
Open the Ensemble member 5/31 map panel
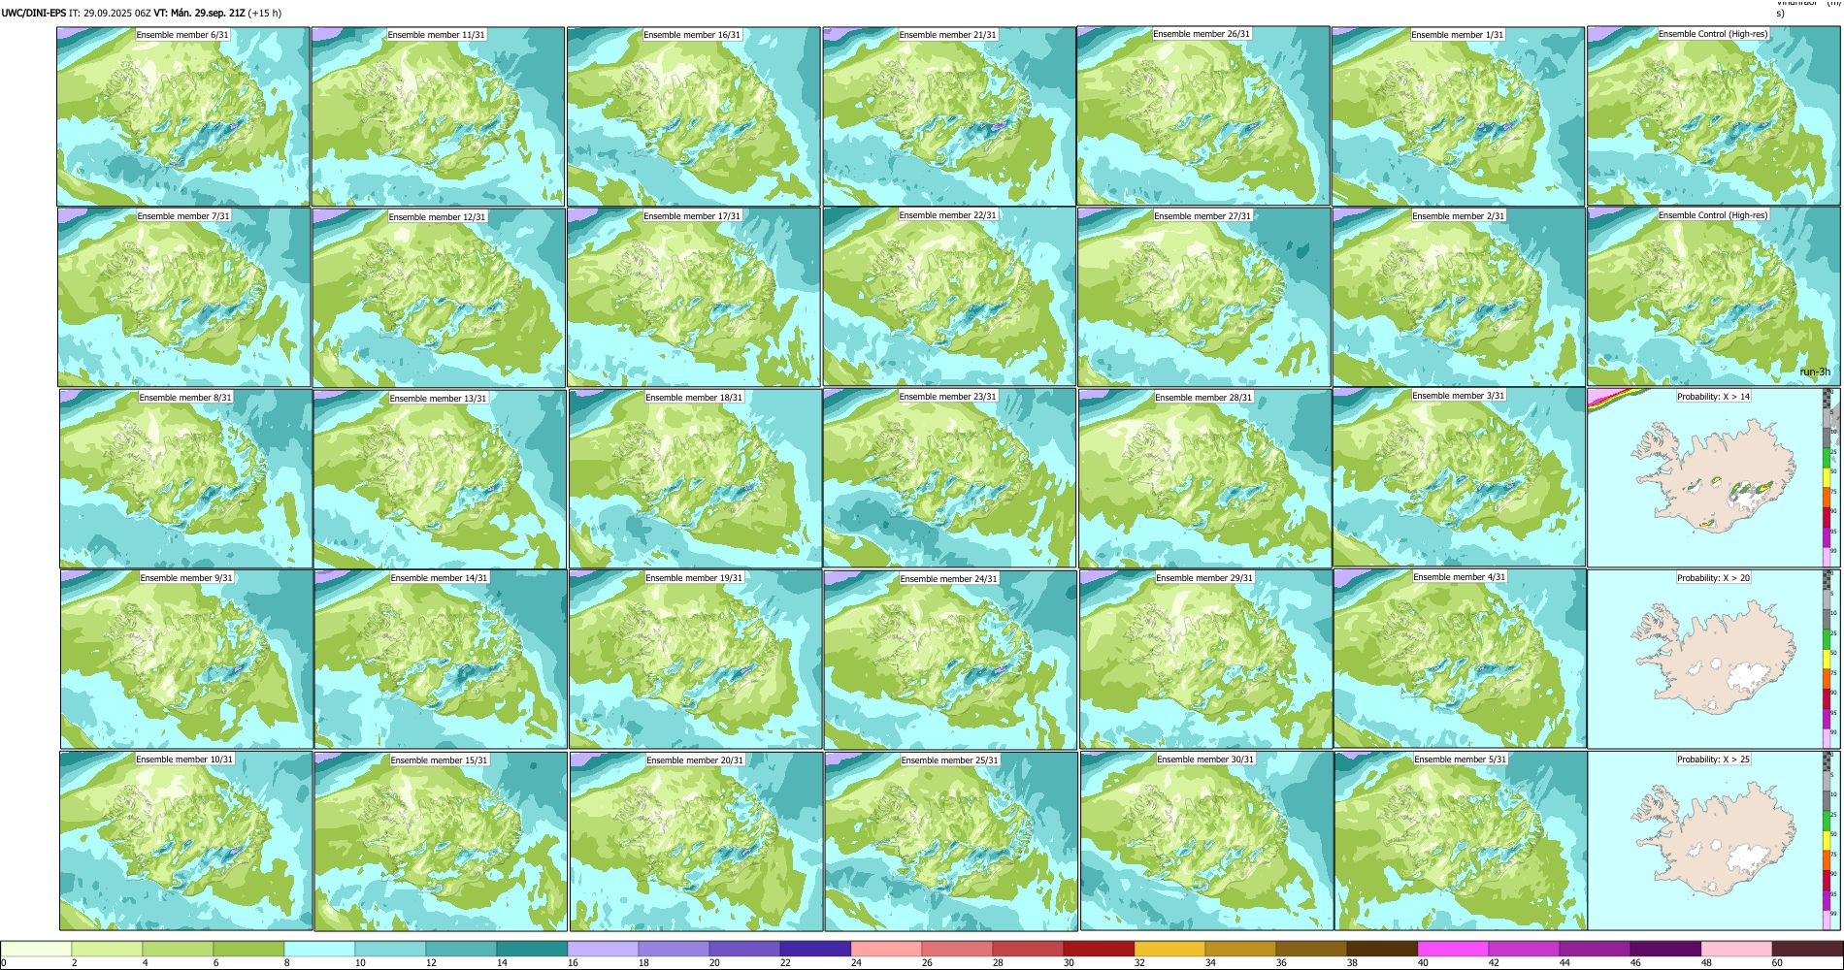pos(1461,841)
